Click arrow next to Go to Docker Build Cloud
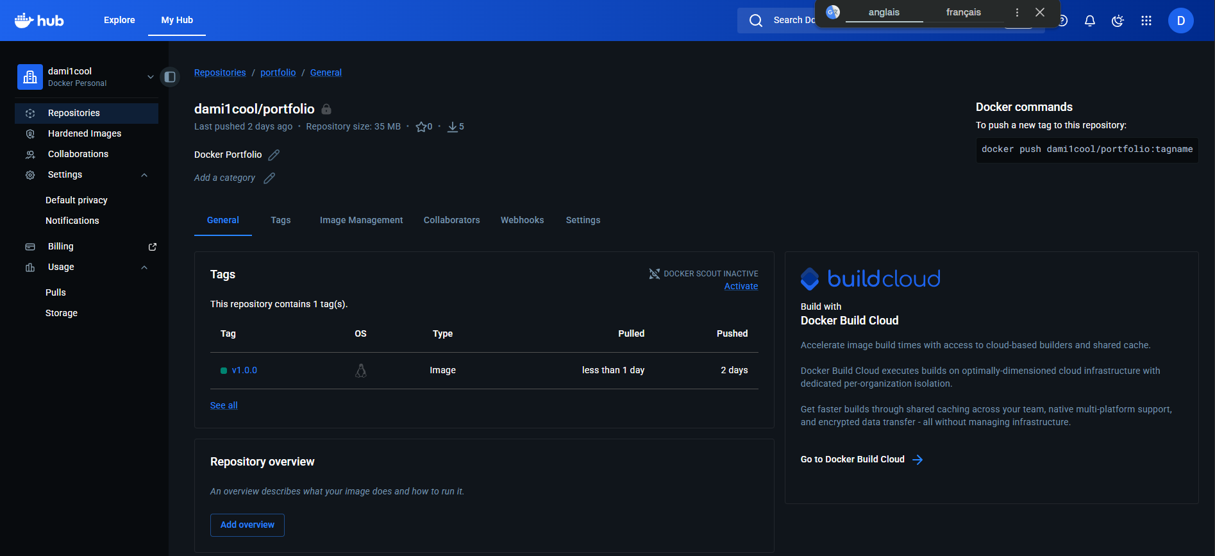This screenshot has width=1215, height=556. click(x=918, y=460)
